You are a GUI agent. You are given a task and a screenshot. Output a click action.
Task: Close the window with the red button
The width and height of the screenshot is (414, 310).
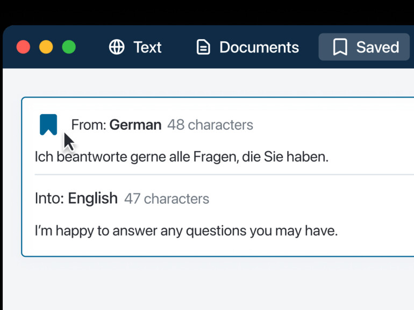23,47
